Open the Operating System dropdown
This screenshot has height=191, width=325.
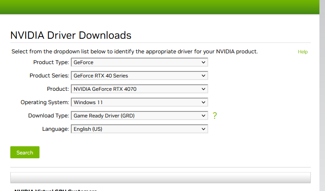click(x=139, y=102)
